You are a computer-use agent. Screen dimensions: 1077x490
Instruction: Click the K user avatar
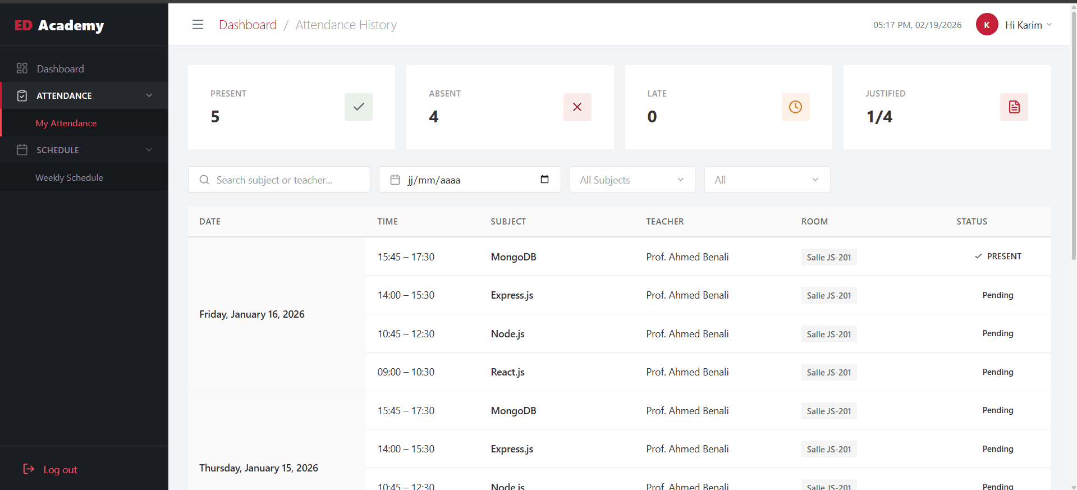coord(987,25)
